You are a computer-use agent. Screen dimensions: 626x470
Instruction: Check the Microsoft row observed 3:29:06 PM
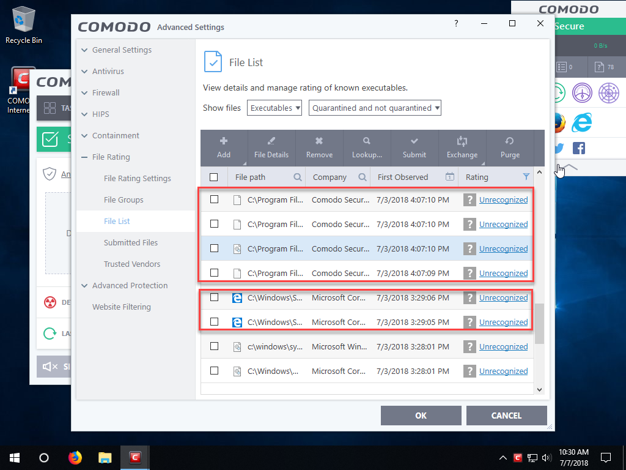click(x=215, y=297)
